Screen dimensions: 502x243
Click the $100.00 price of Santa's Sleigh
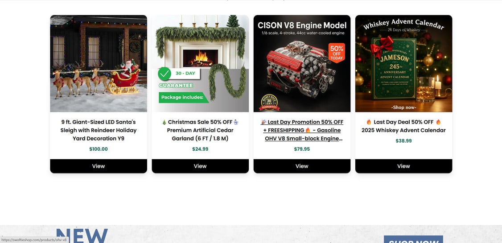[x=99, y=149]
